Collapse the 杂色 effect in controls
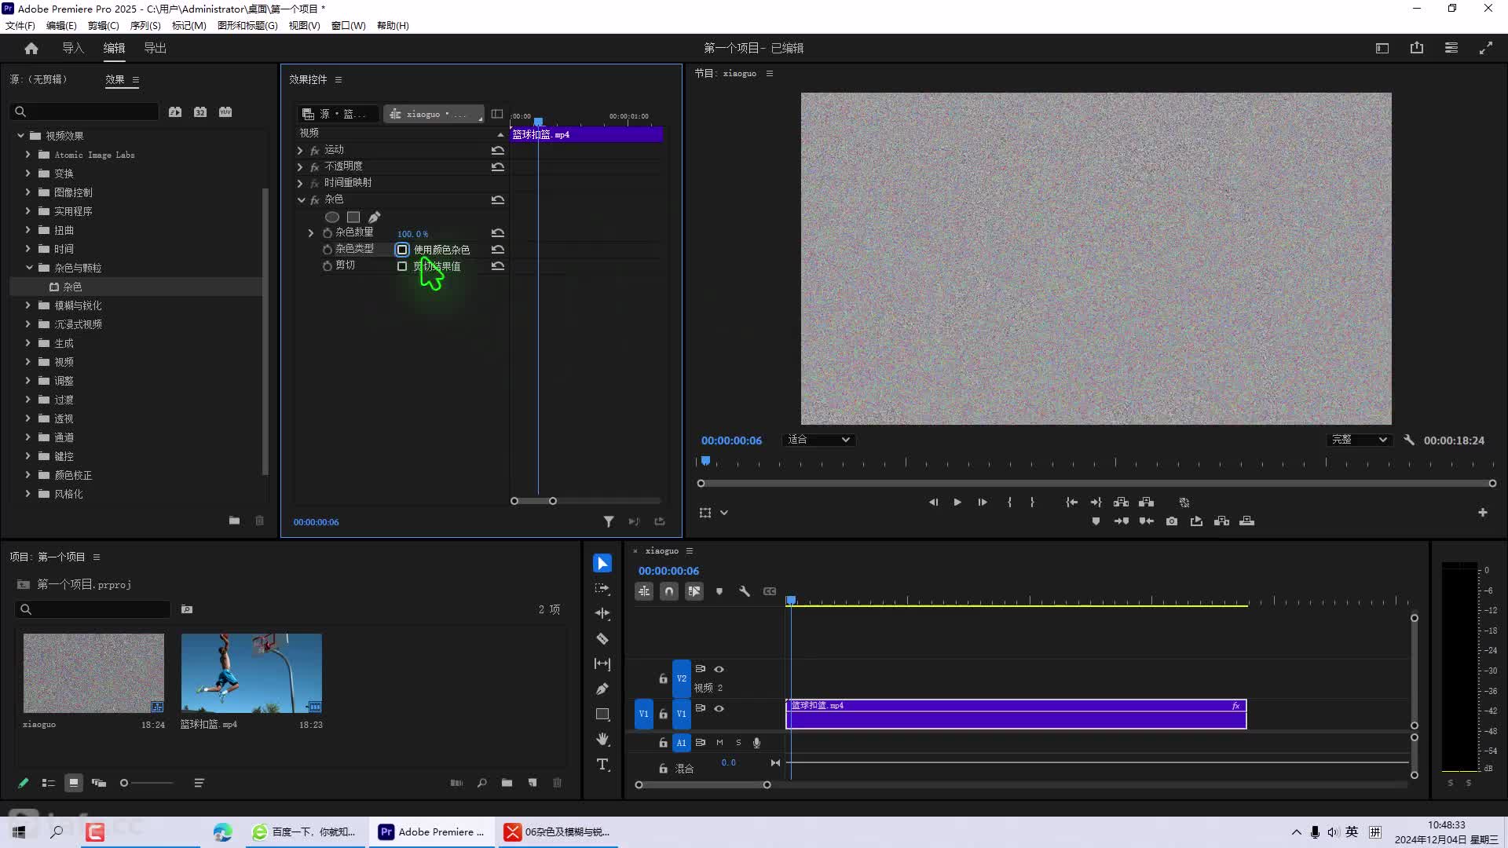Viewport: 1508px width, 848px height. click(301, 200)
